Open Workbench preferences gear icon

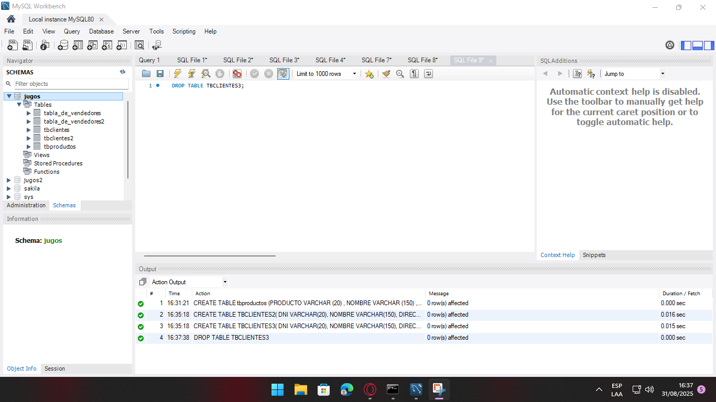tap(670, 46)
